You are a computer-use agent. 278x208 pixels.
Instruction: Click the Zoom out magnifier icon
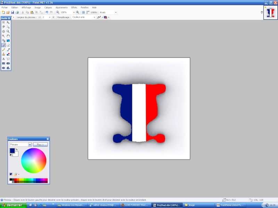[58, 12]
